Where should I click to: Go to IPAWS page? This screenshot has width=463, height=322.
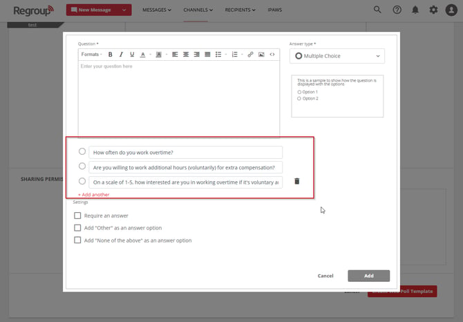click(x=274, y=10)
